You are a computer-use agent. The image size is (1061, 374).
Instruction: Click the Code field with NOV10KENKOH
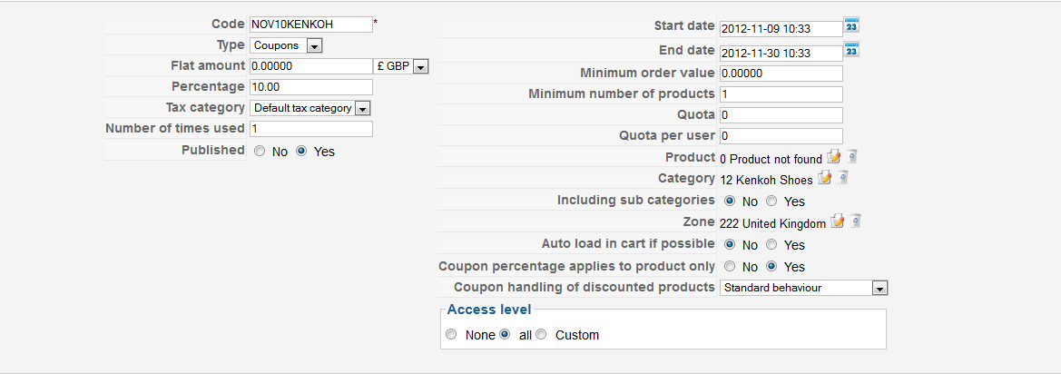(x=310, y=25)
